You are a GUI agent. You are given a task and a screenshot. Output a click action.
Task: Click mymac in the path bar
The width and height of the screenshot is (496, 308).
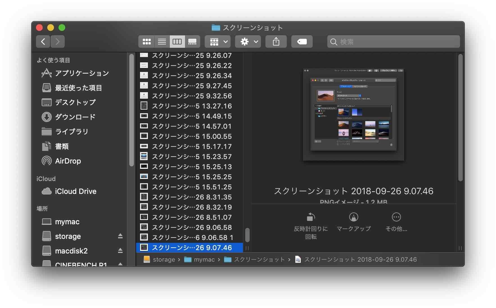pos(200,259)
